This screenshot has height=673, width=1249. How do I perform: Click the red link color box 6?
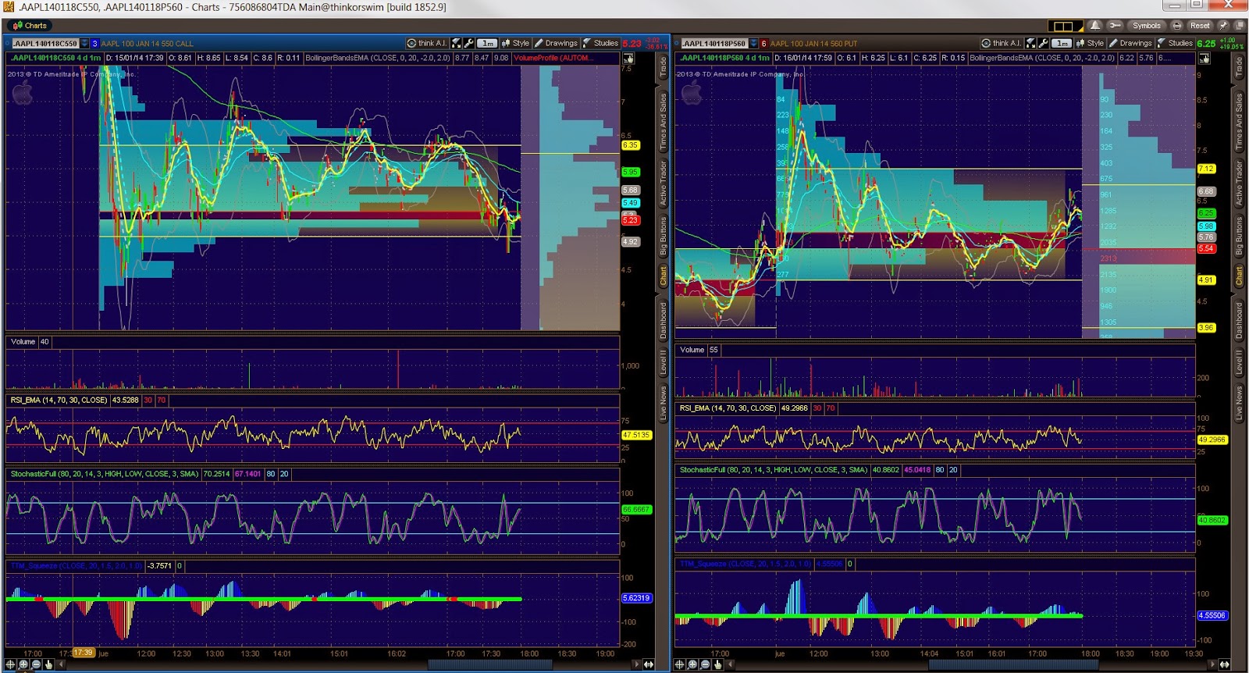(x=763, y=44)
